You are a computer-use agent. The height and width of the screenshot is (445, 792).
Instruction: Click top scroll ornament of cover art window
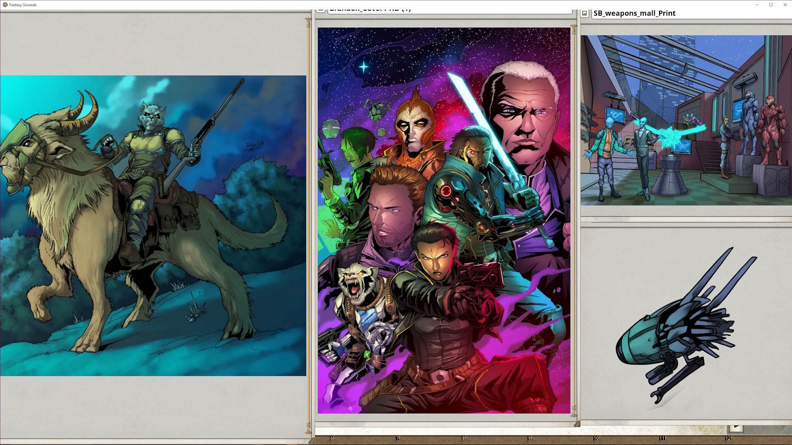click(573, 29)
